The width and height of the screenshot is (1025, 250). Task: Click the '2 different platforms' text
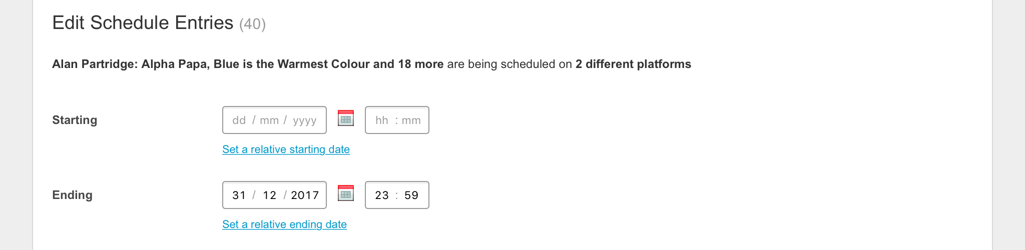tap(633, 64)
